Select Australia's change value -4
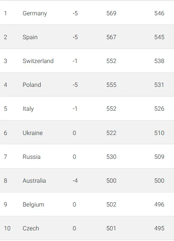 [x=75, y=181]
